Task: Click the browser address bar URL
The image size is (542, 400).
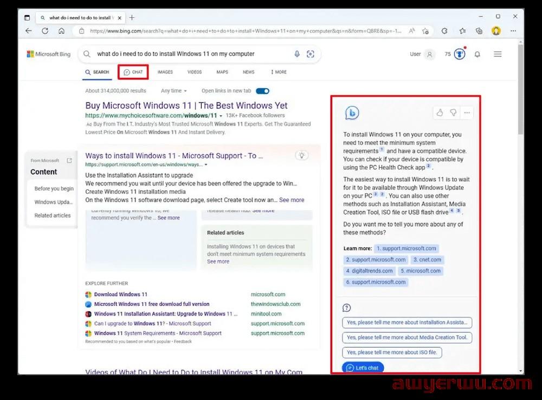Action: pyautogui.click(x=246, y=31)
